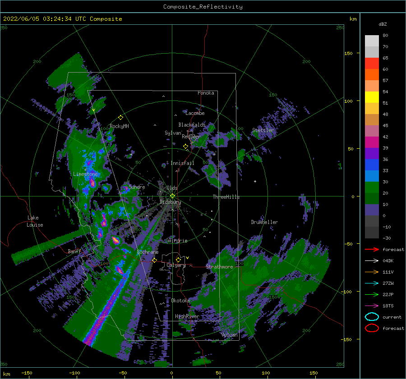406x379 pixels.
Task: Click the bright green 20-30 dBZ swatch
Action: pos(372,187)
